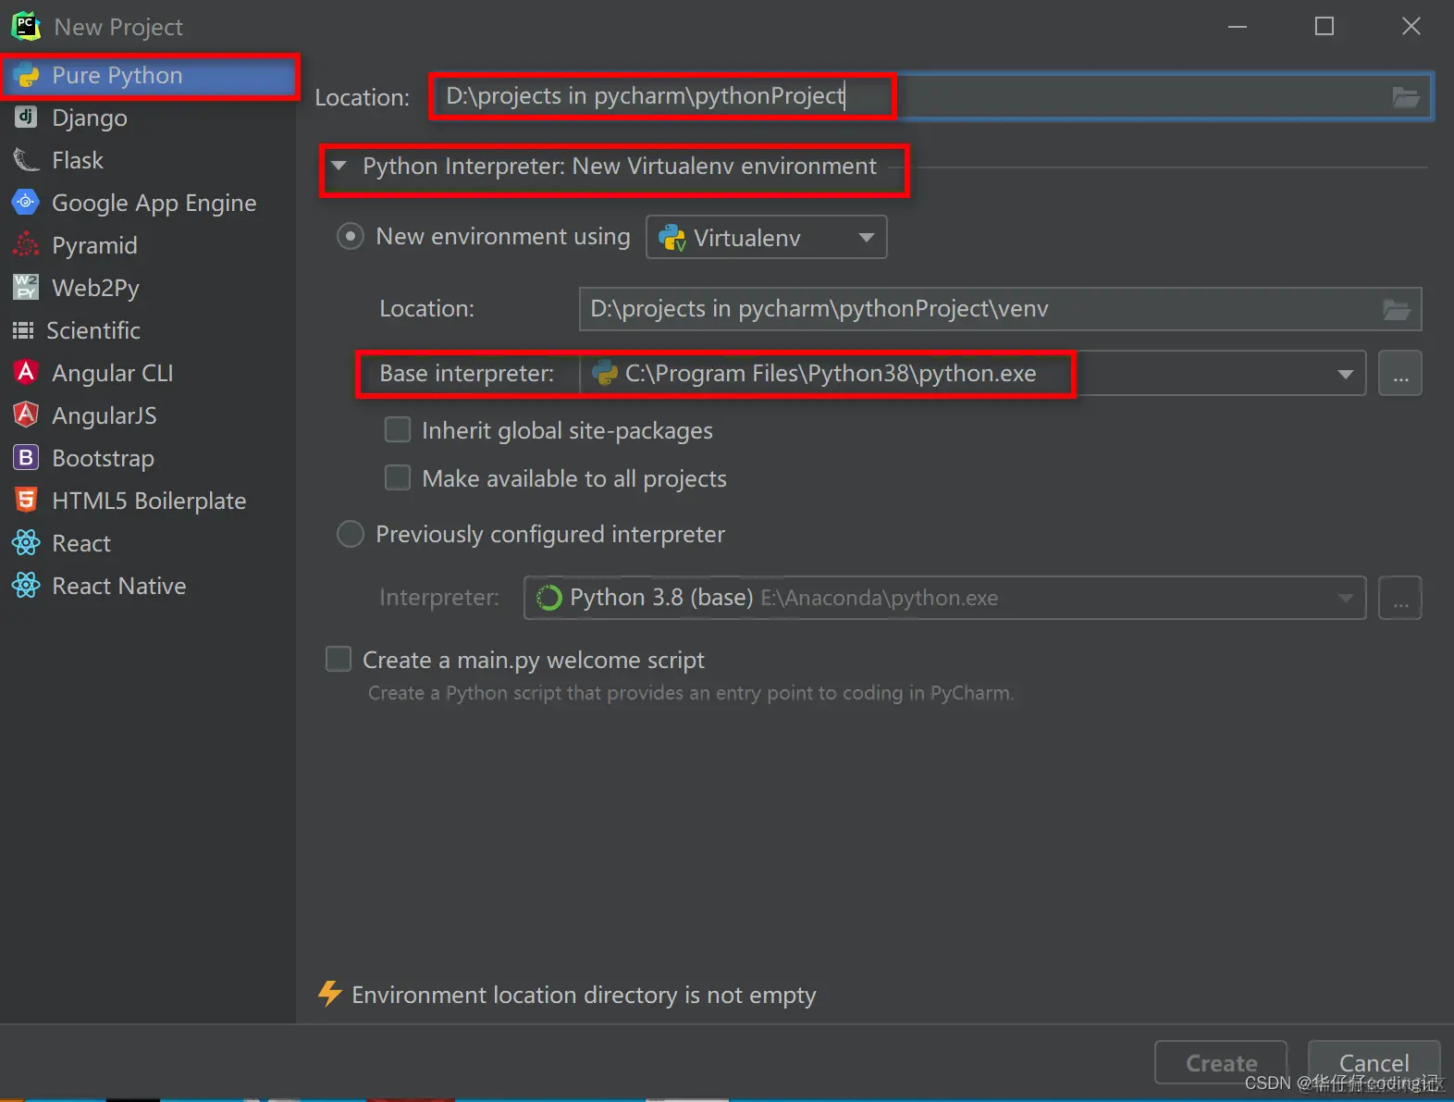Click the Cancel button
This screenshot has width=1454, height=1102.
(1374, 1063)
